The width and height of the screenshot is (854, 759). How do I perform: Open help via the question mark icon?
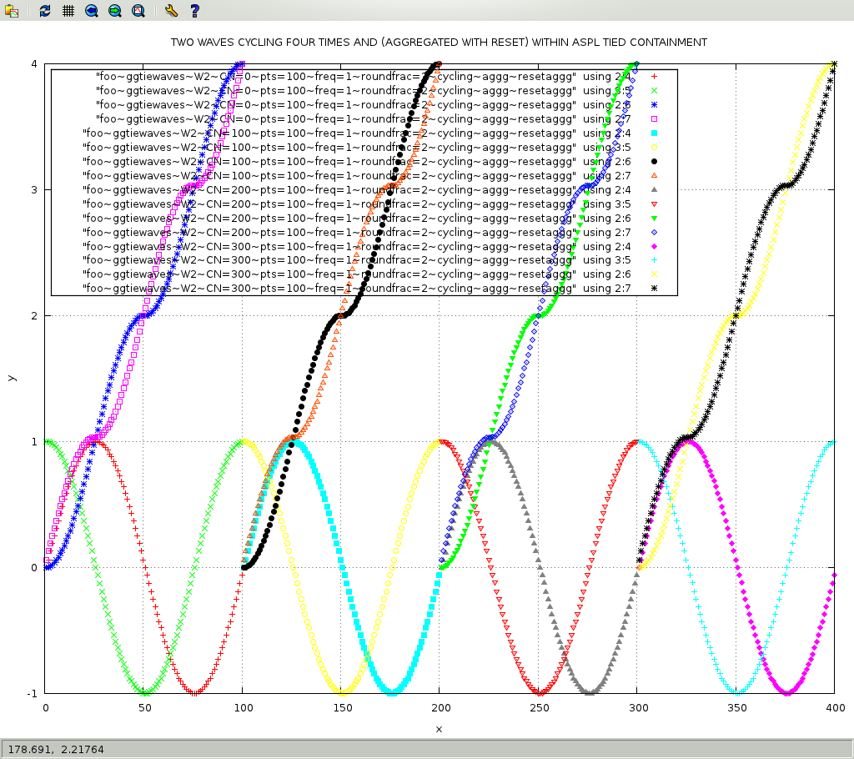(194, 11)
